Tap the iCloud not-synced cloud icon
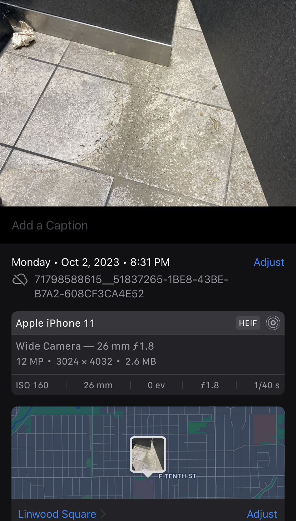Screen dimensions: 296x521 20,280
